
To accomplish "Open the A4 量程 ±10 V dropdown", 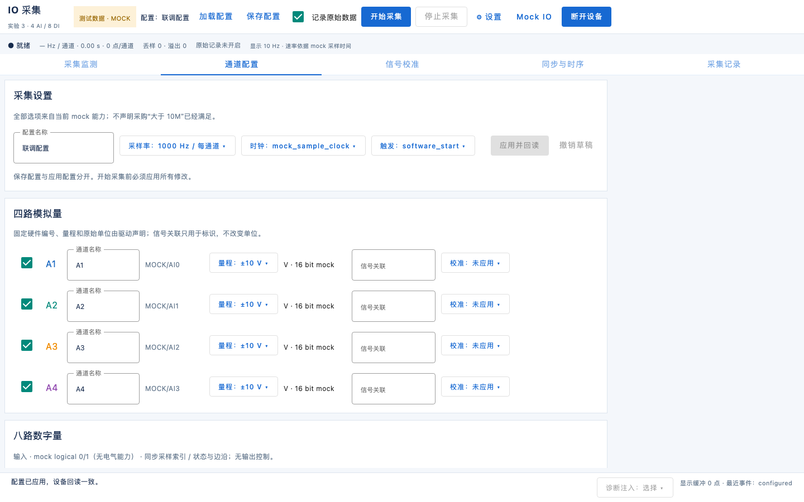I will tap(243, 387).
